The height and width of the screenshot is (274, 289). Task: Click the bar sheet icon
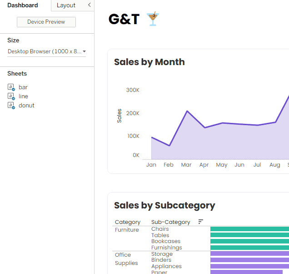click(11, 87)
